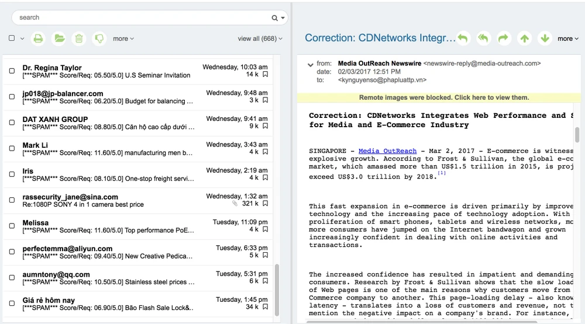Screen dimensions: 585x324
Task: Click inside the search field
Action: click(140, 18)
